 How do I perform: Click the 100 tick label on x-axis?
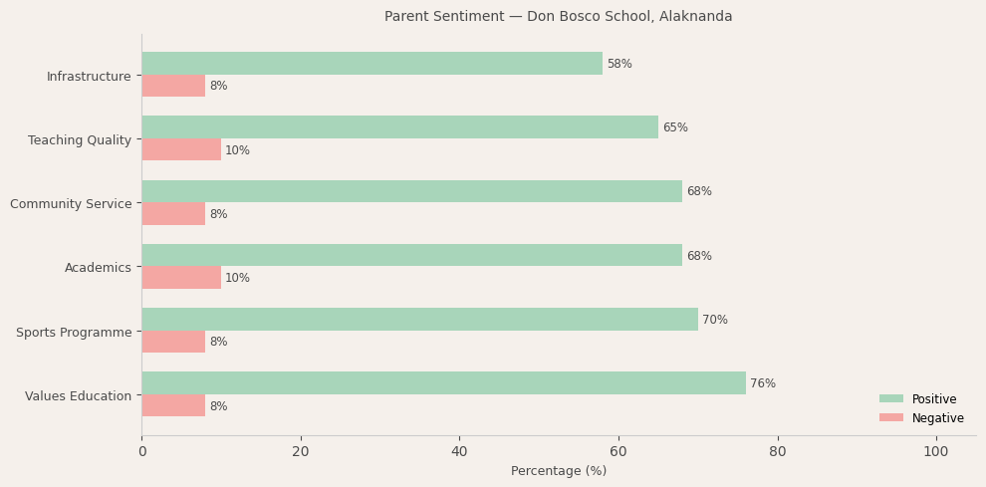(x=936, y=451)
